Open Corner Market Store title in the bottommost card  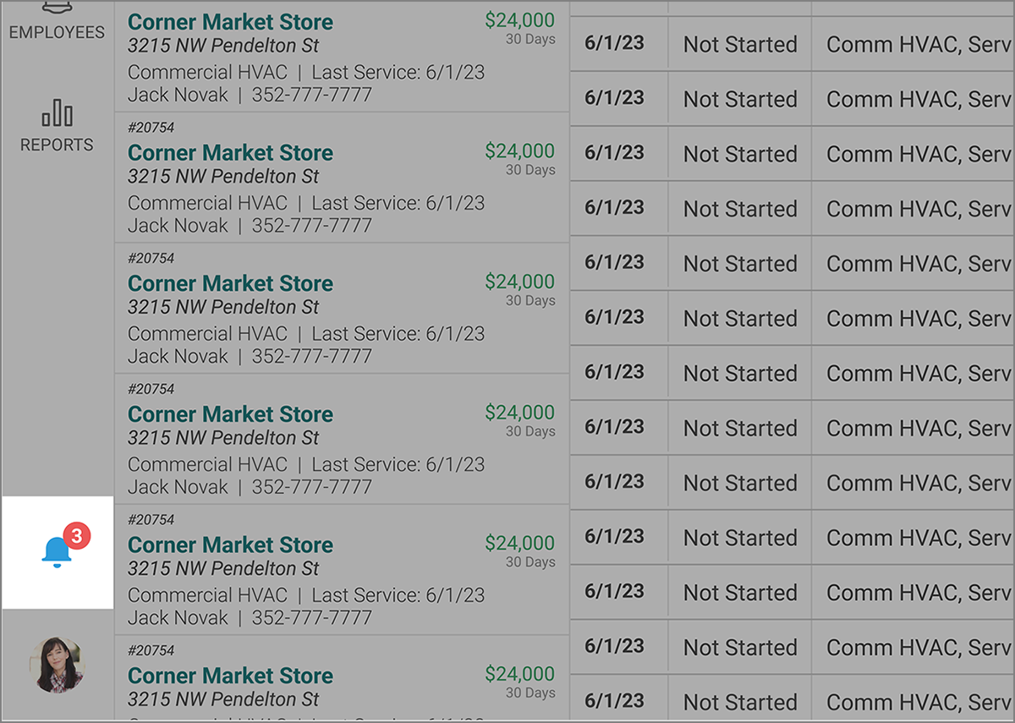click(x=230, y=676)
